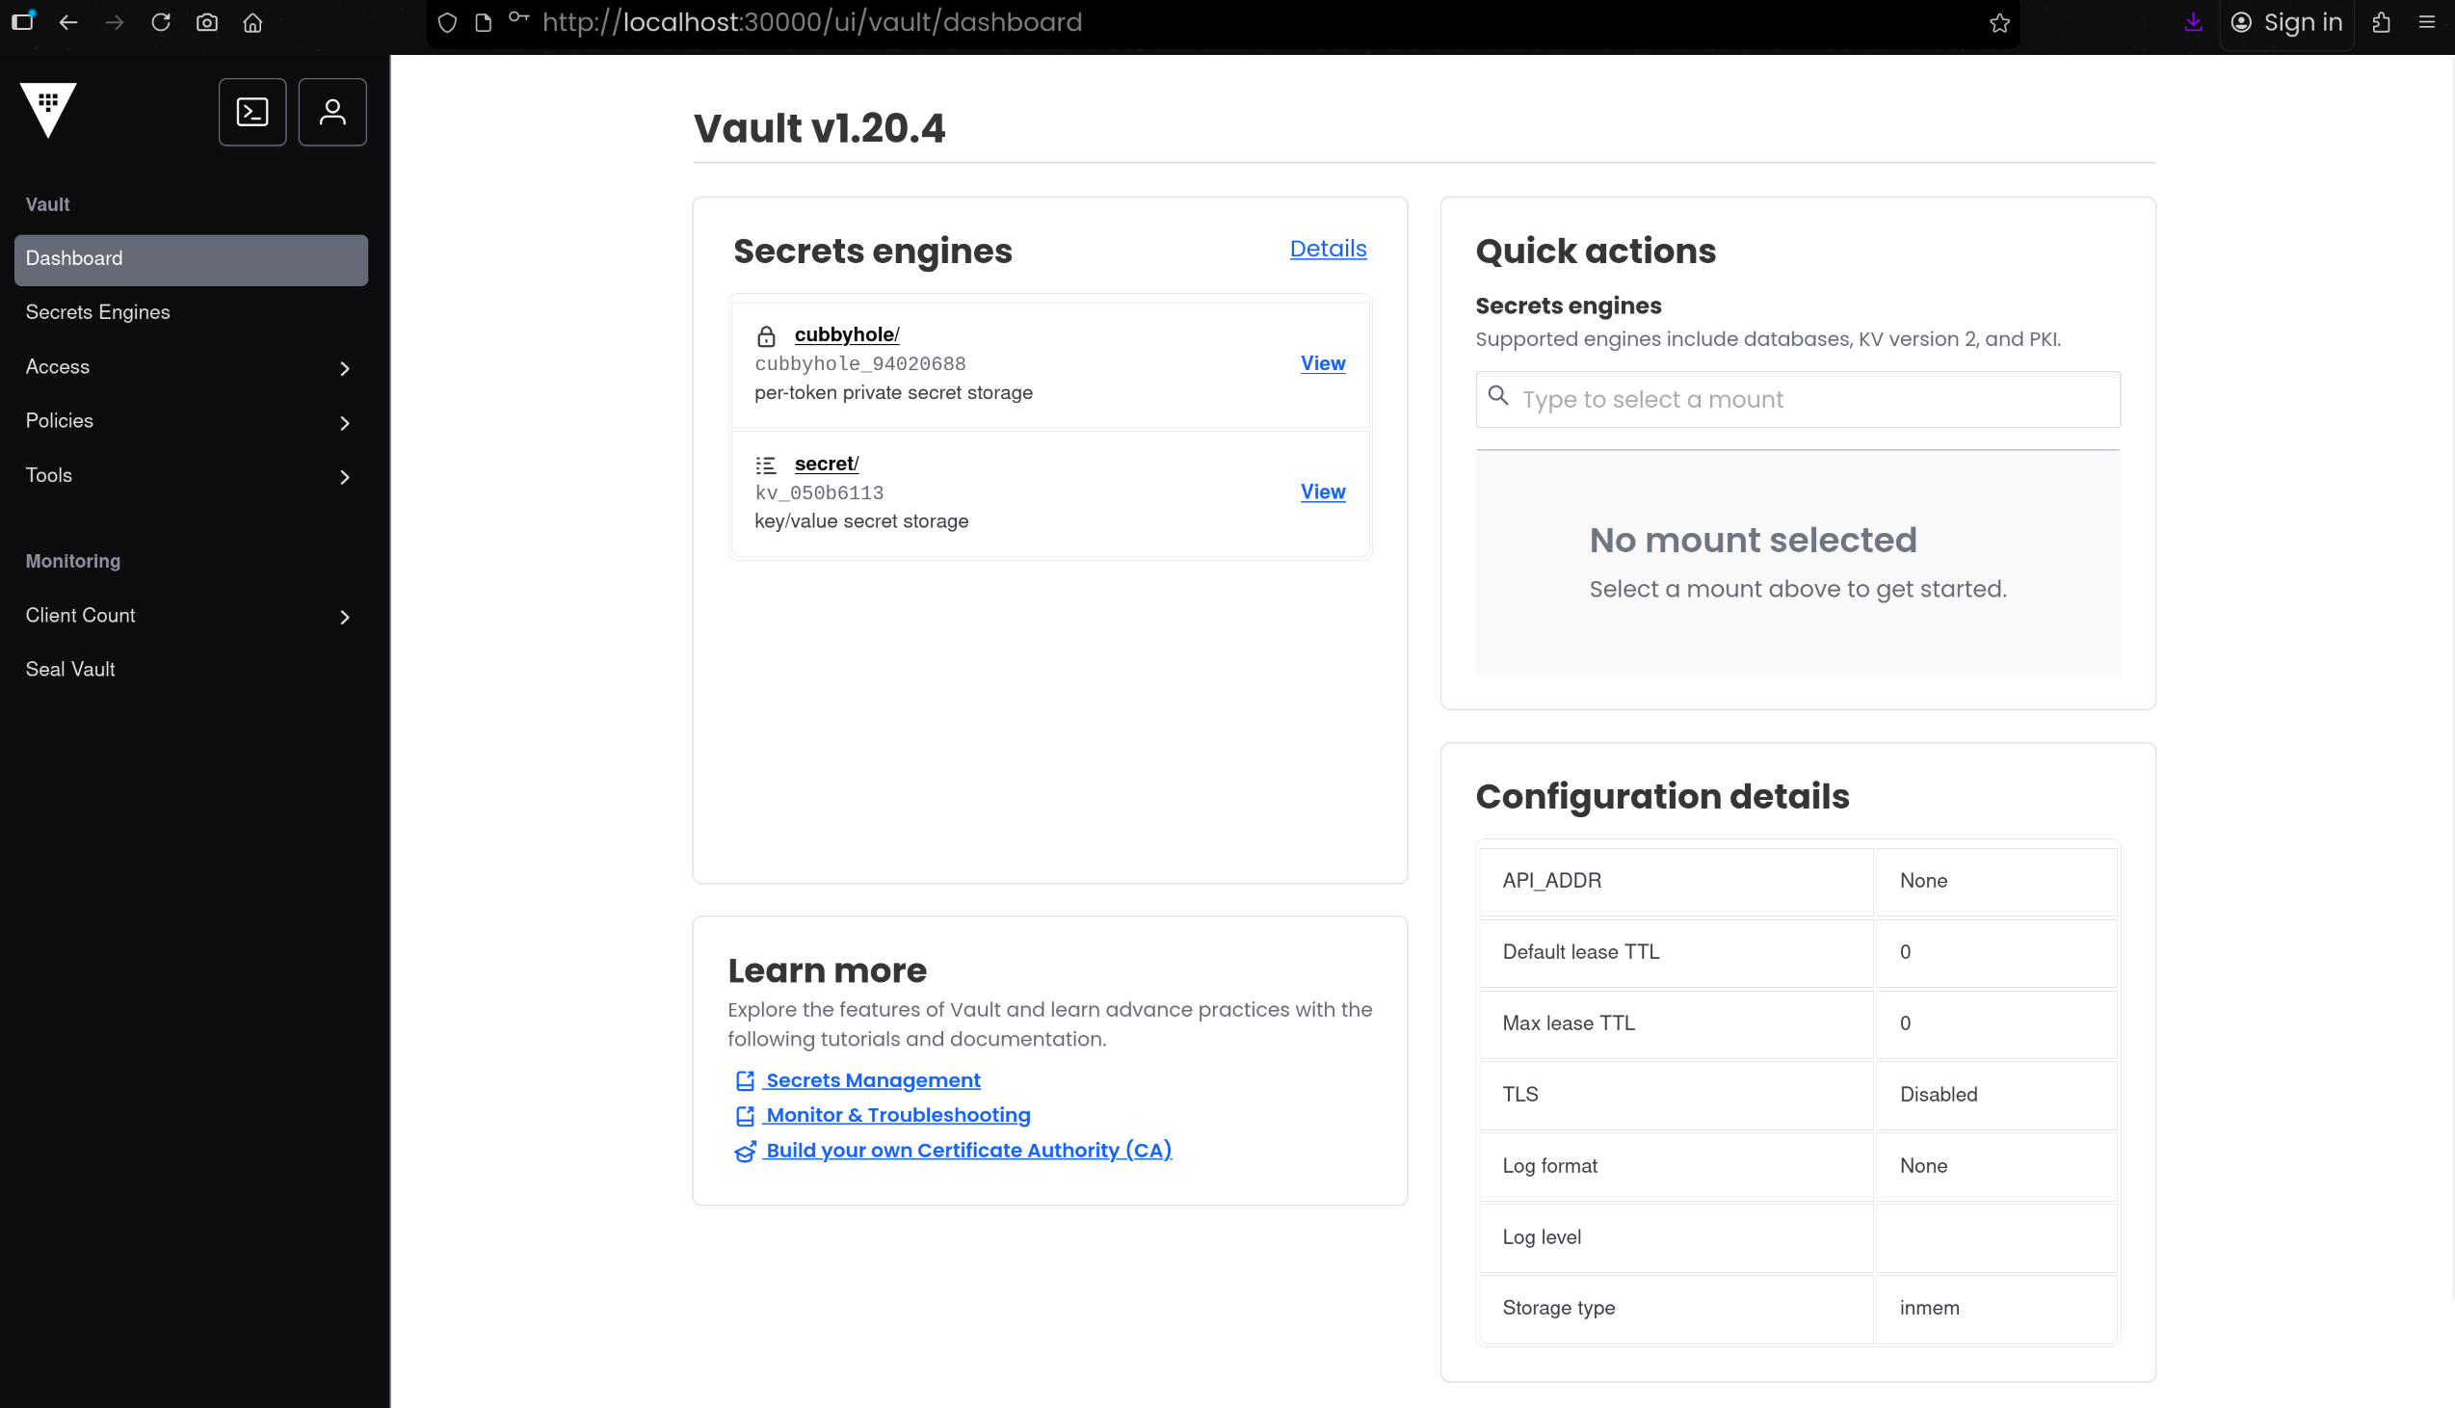The width and height of the screenshot is (2455, 1408).
Task: Select Seal Vault in sidebar
Action: click(x=70, y=669)
